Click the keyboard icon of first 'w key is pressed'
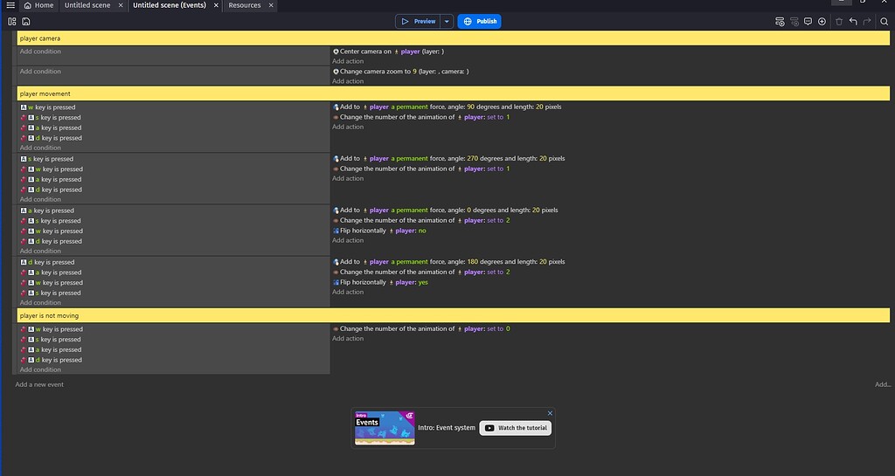Image resolution: width=895 pixels, height=476 pixels. click(x=24, y=107)
